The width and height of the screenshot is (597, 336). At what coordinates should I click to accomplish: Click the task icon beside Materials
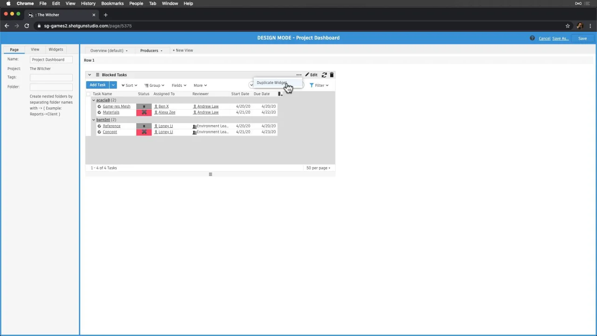click(99, 112)
